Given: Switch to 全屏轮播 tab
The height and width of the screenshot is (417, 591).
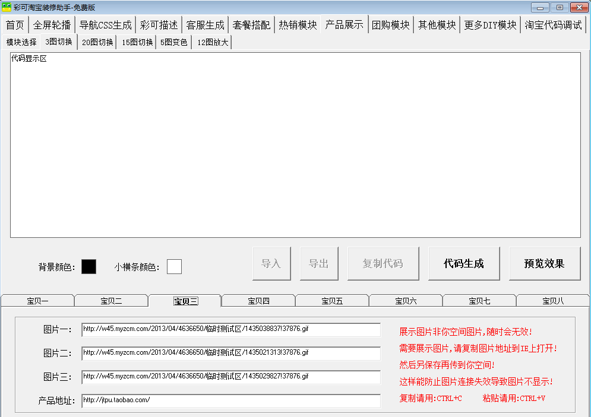Looking at the screenshot, I should click(52, 25).
